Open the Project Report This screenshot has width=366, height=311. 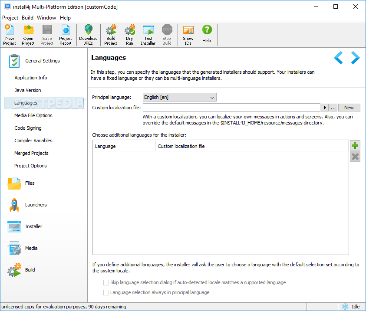coord(66,35)
